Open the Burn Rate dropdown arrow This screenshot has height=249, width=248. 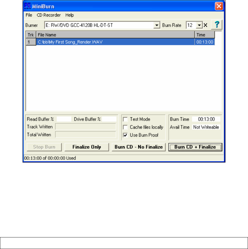pyautogui.click(x=199, y=25)
